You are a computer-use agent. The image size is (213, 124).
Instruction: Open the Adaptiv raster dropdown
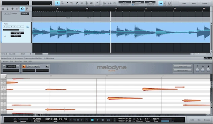(138, 2)
